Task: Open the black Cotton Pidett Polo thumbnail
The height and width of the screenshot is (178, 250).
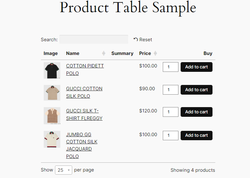Action: (x=52, y=71)
